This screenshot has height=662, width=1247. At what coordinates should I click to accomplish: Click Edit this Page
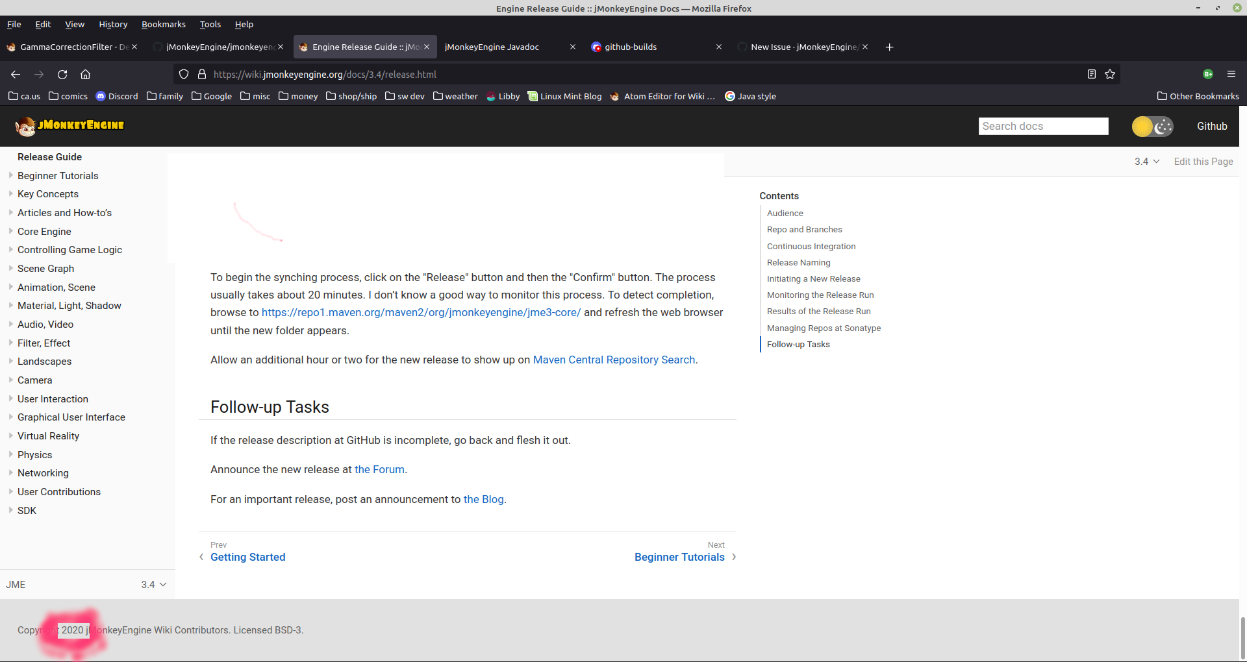pos(1203,162)
